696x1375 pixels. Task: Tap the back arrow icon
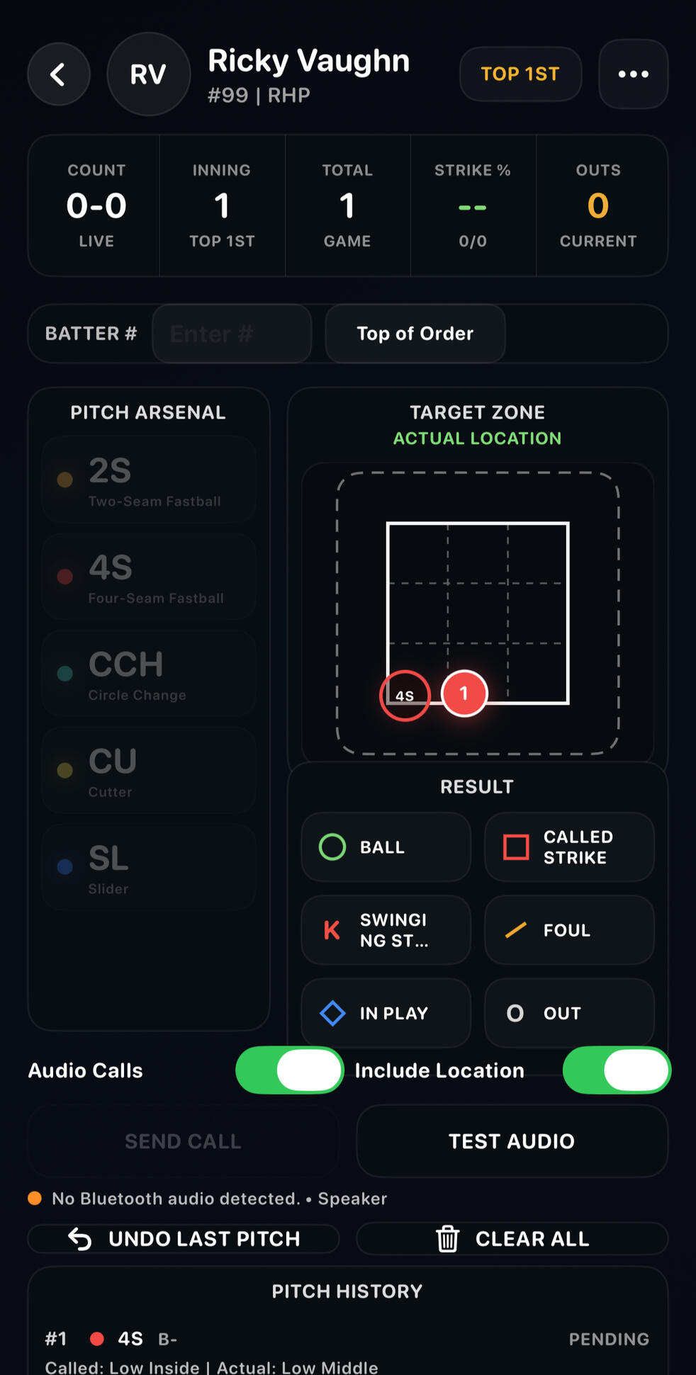(58, 74)
